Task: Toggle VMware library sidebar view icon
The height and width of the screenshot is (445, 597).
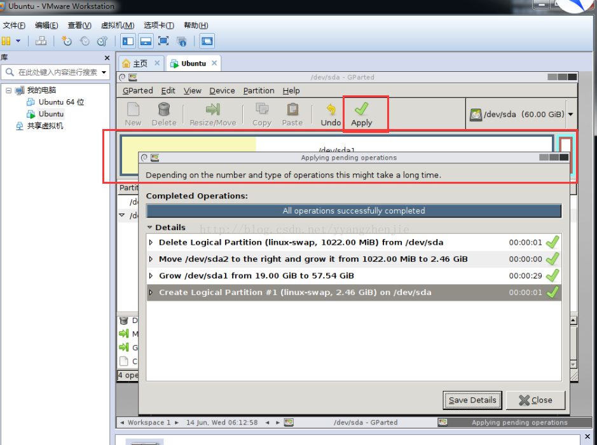Action: pos(128,41)
